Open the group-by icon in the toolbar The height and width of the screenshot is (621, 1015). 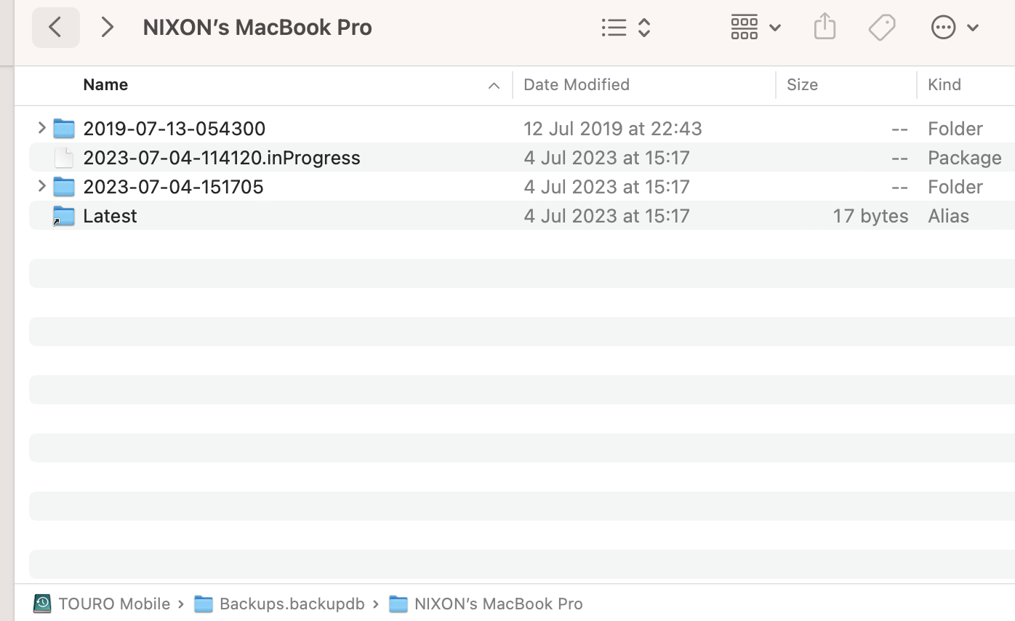point(745,27)
